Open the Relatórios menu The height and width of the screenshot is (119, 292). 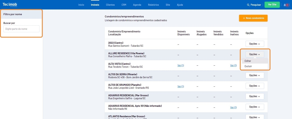[153, 5]
